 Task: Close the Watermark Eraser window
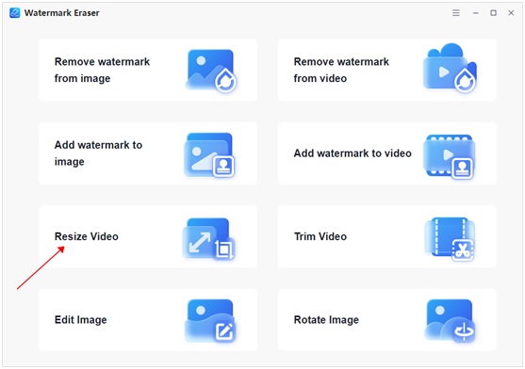(511, 12)
